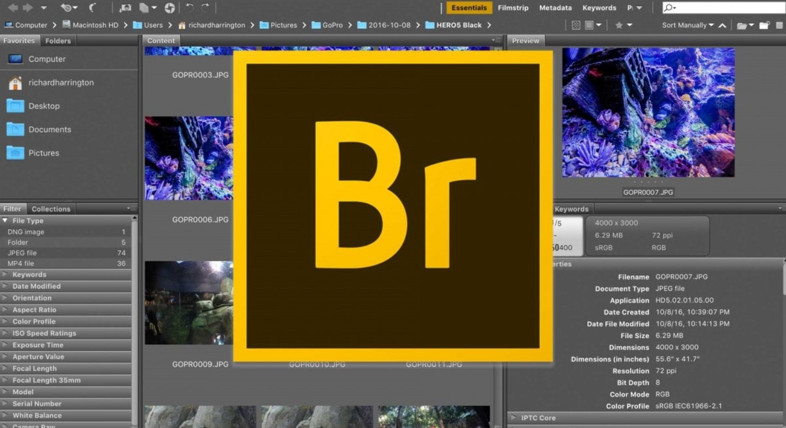This screenshot has width=786, height=428.
Task: Open the Collections tab
Action: click(51, 209)
